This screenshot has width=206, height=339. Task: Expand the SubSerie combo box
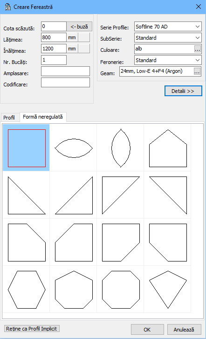click(168, 38)
